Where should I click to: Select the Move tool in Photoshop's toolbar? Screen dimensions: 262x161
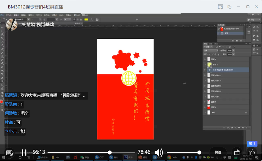point(2,27)
